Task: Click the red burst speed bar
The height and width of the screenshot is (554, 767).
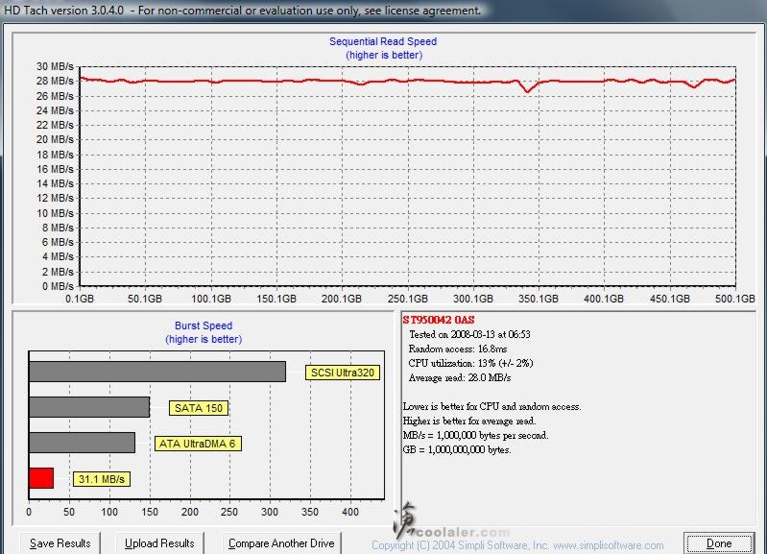Action: 41,478
